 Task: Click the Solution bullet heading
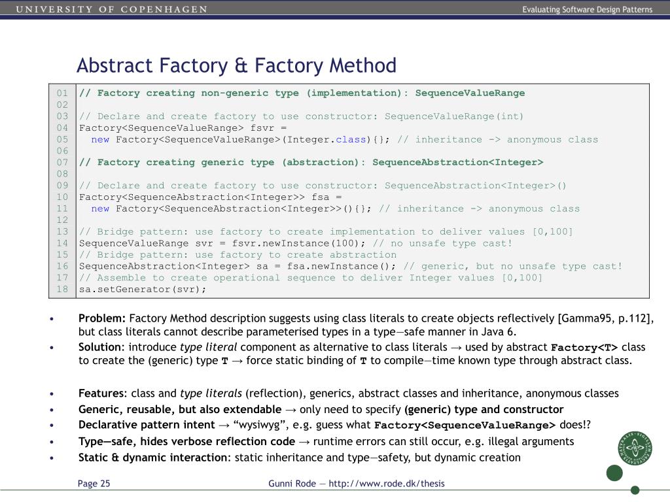point(99,347)
